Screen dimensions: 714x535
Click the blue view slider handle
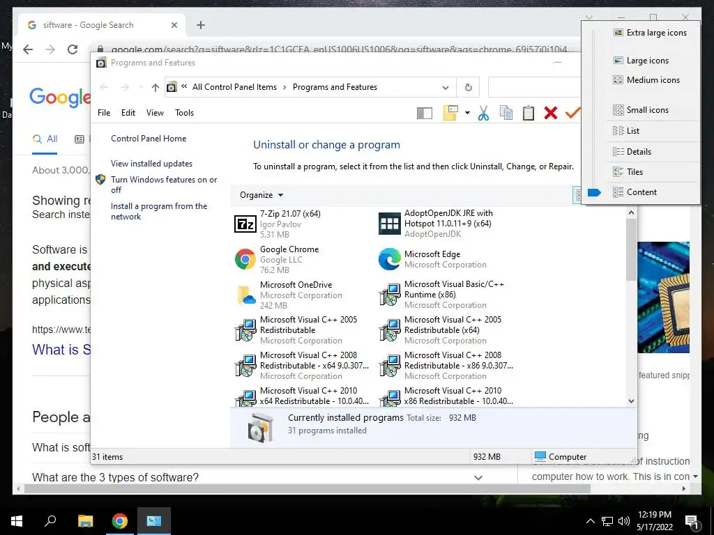tap(594, 192)
